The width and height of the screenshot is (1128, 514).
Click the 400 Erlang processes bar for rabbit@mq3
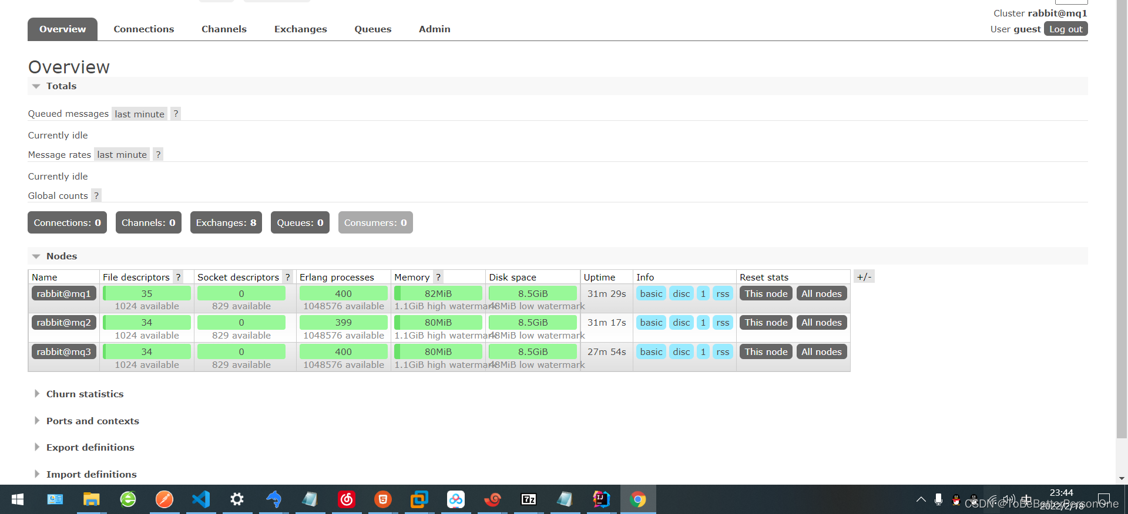[344, 351]
